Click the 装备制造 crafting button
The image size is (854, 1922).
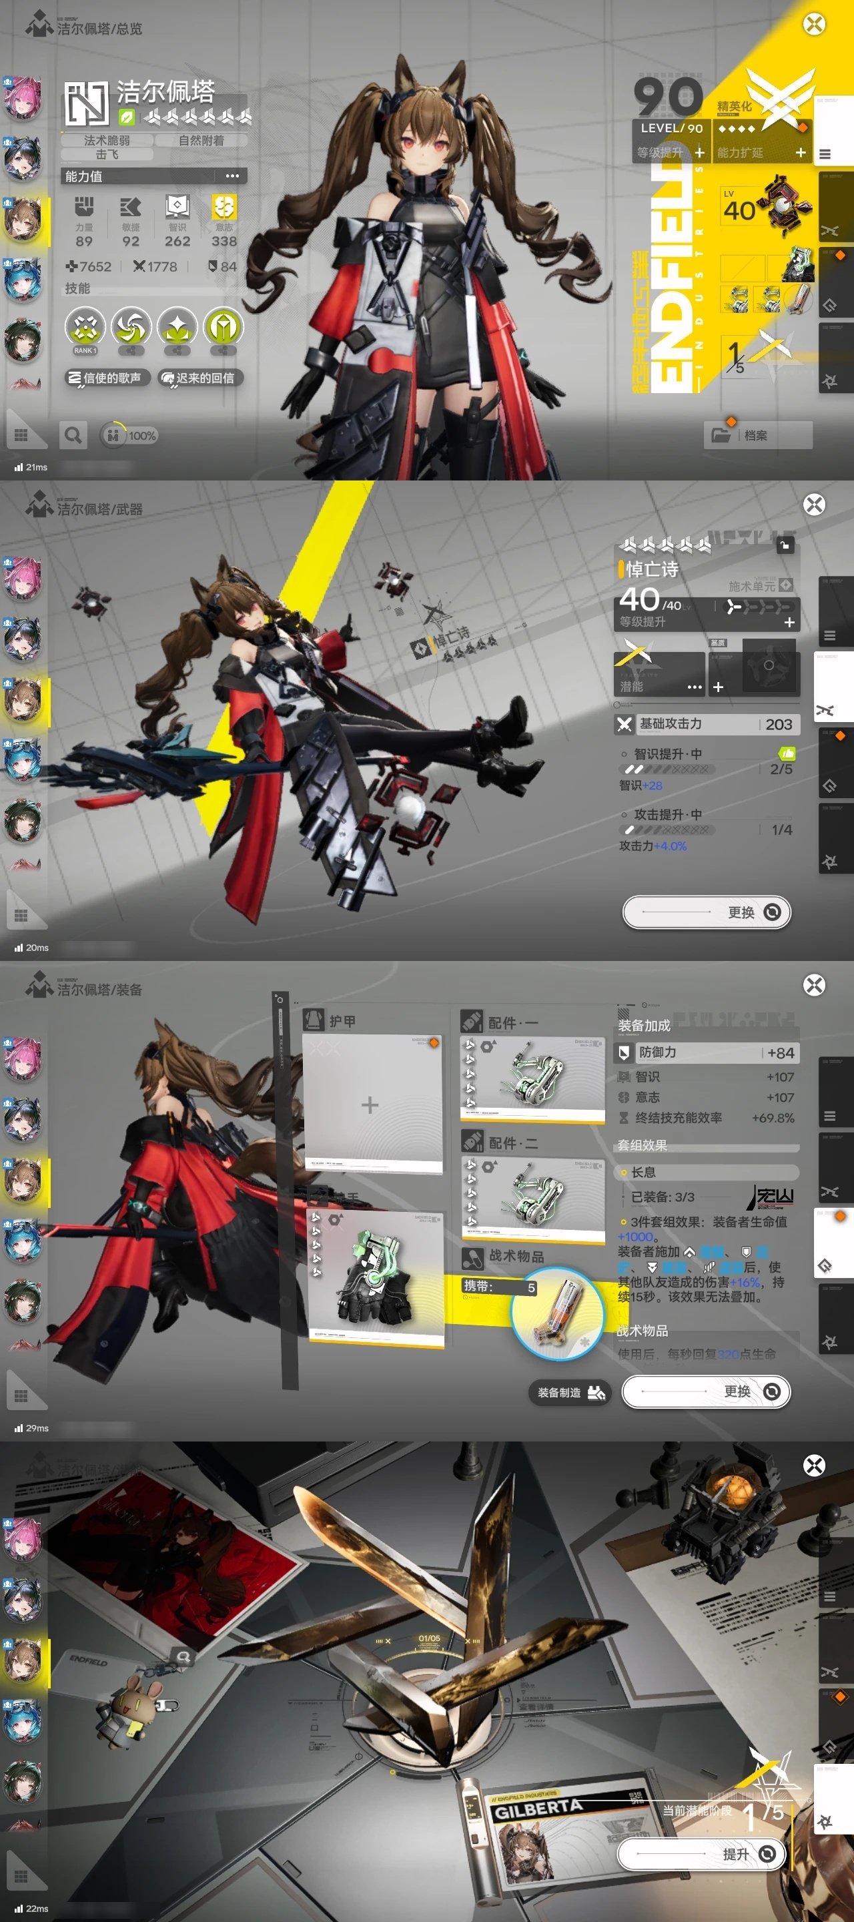569,1392
